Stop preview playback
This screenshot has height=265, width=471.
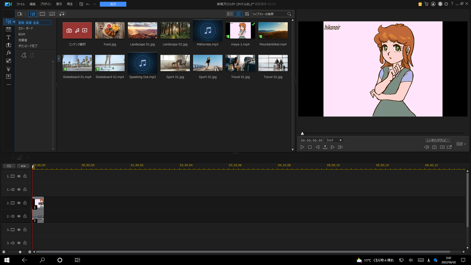(310, 147)
